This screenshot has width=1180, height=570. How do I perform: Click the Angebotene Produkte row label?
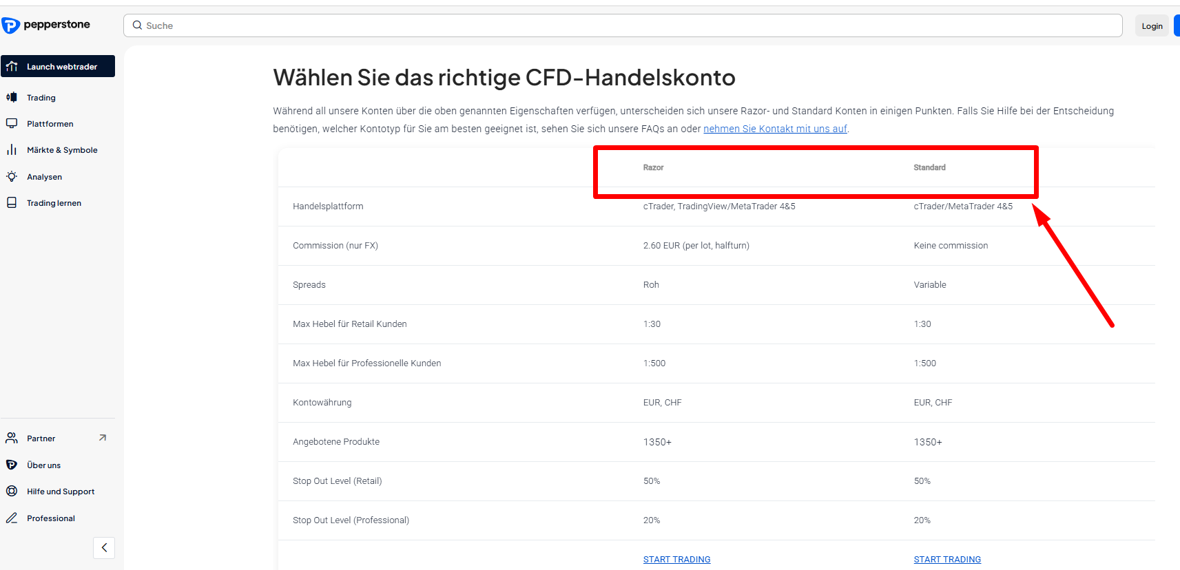(x=336, y=441)
